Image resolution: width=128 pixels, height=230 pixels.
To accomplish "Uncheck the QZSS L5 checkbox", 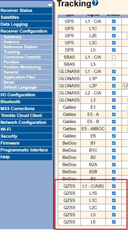I will [x=114, y=215].
